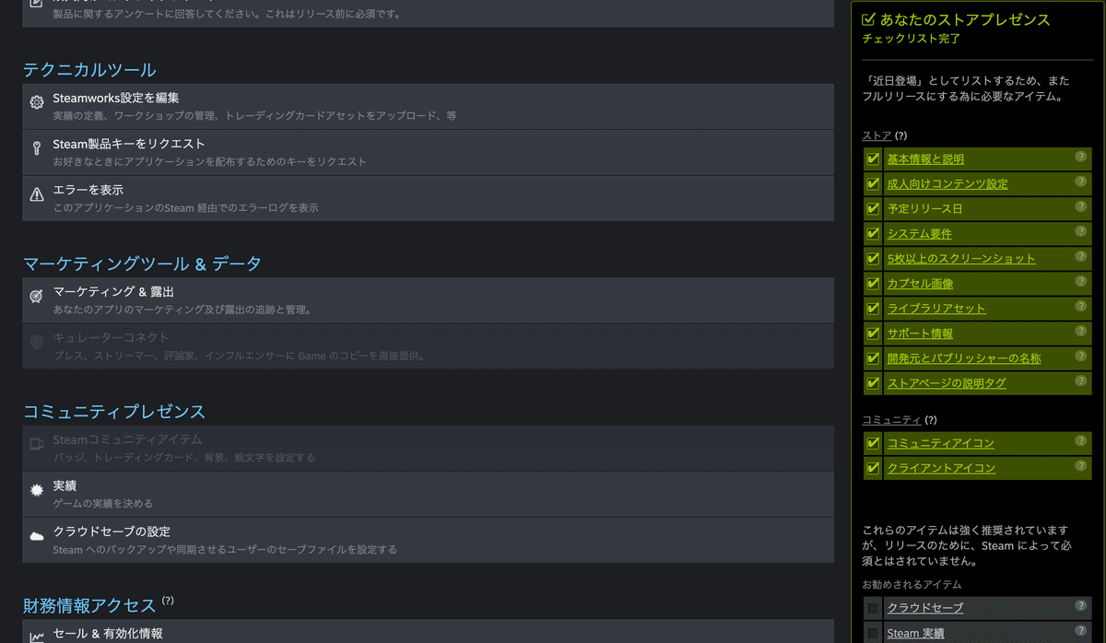
Task: Click the chart icon beside セール & 有効化情報
Action: tap(37, 637)
